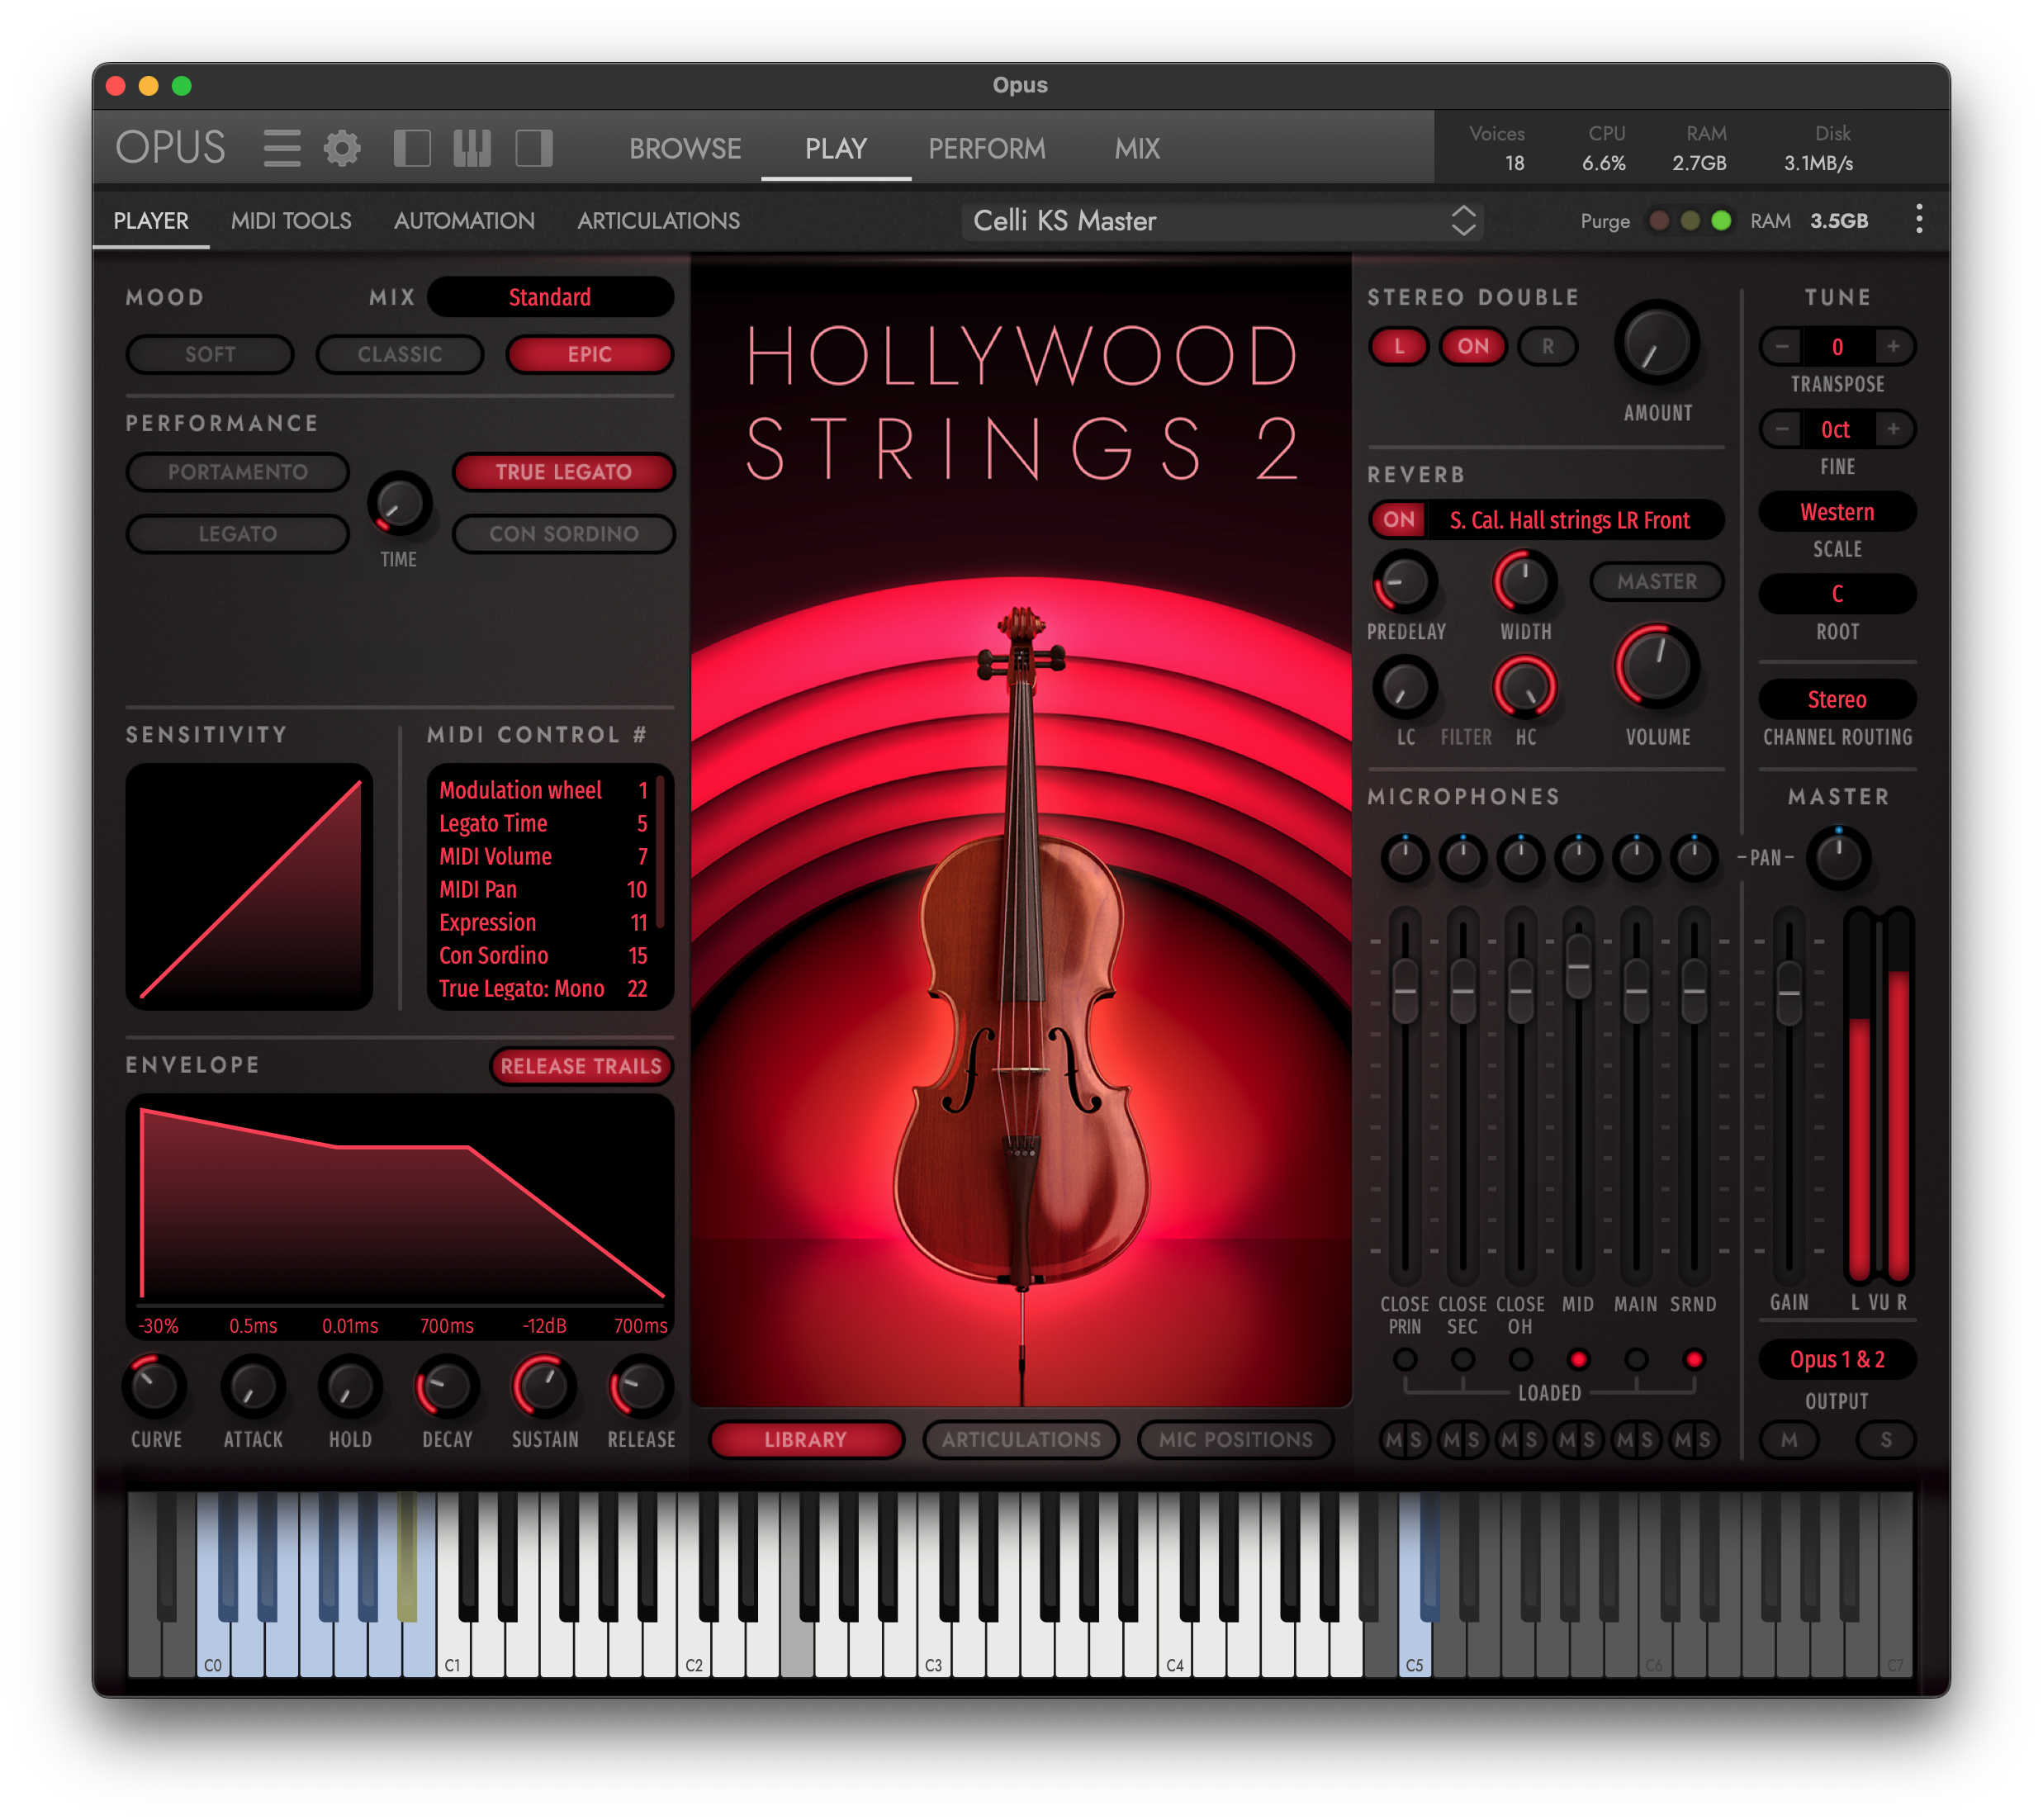Toggle Stereo Double ON button
The height and width of the screenshot is (1820, 2043).
point(1472,346)
